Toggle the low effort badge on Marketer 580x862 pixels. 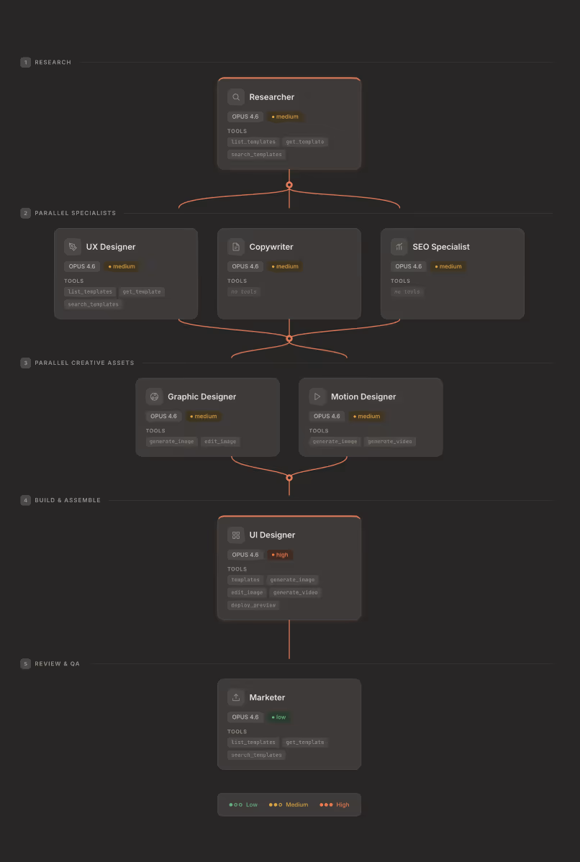pos(278,717)
